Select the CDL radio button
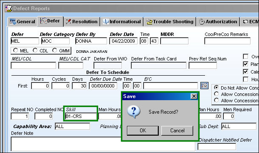The width and height of the screenshot is (259, 153). [x=35, y=50]
